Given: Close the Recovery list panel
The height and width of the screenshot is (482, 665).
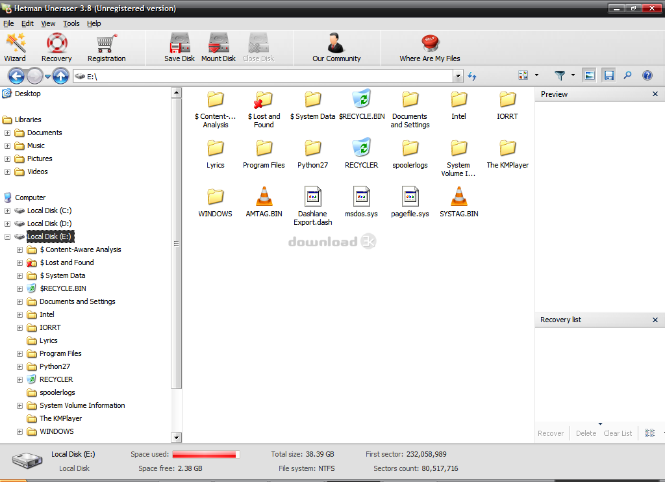Looking at the screenshot, I should pyautogui.click(x=655, y=320).
